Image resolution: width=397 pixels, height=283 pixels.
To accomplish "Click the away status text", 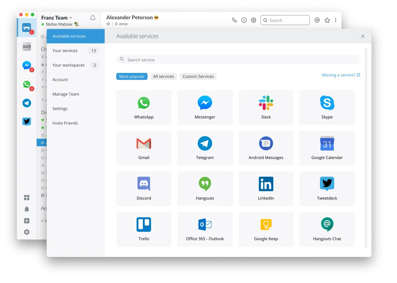I will tap(123, 24).
